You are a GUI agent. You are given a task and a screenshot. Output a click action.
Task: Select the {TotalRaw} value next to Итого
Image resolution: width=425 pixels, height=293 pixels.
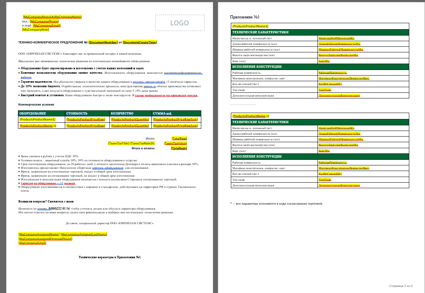[x=179, y=138]
